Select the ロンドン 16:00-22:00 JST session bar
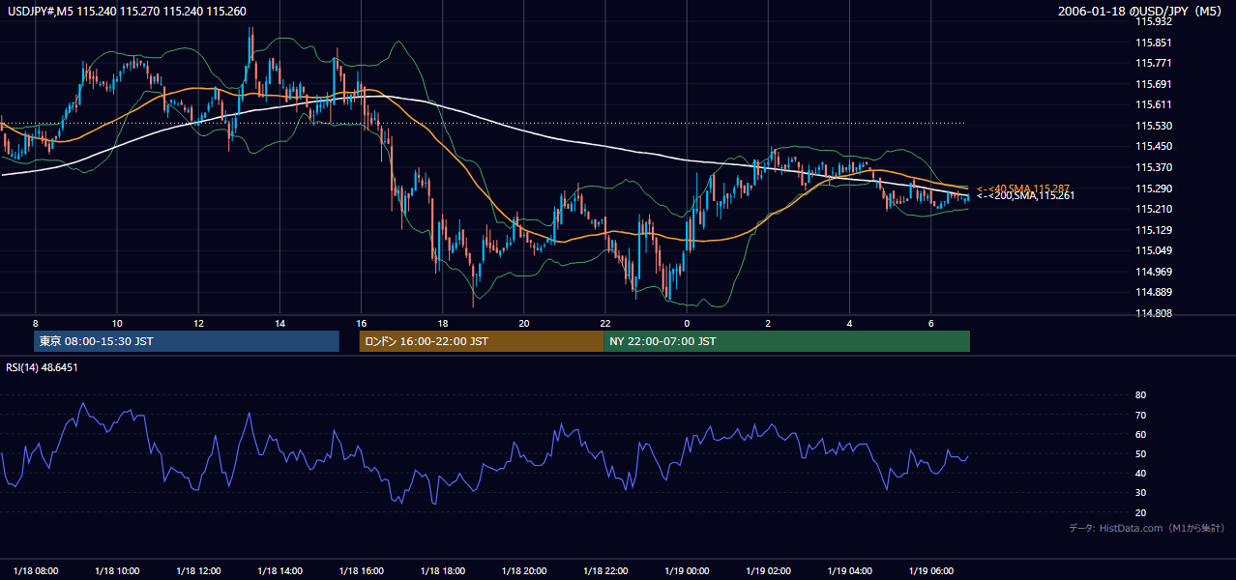 pos(481,341)
